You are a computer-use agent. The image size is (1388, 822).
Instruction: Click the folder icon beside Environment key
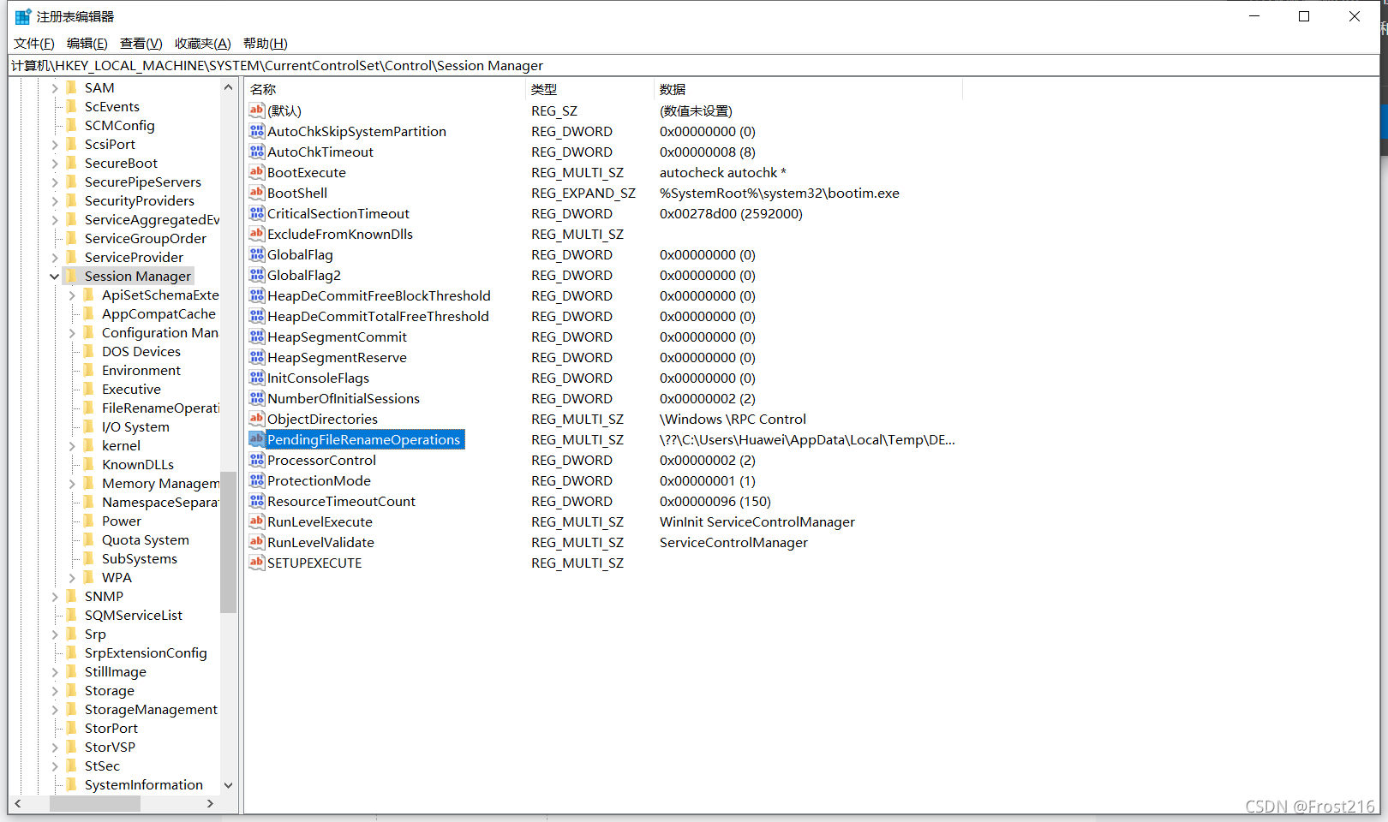(x=89, y=370)
